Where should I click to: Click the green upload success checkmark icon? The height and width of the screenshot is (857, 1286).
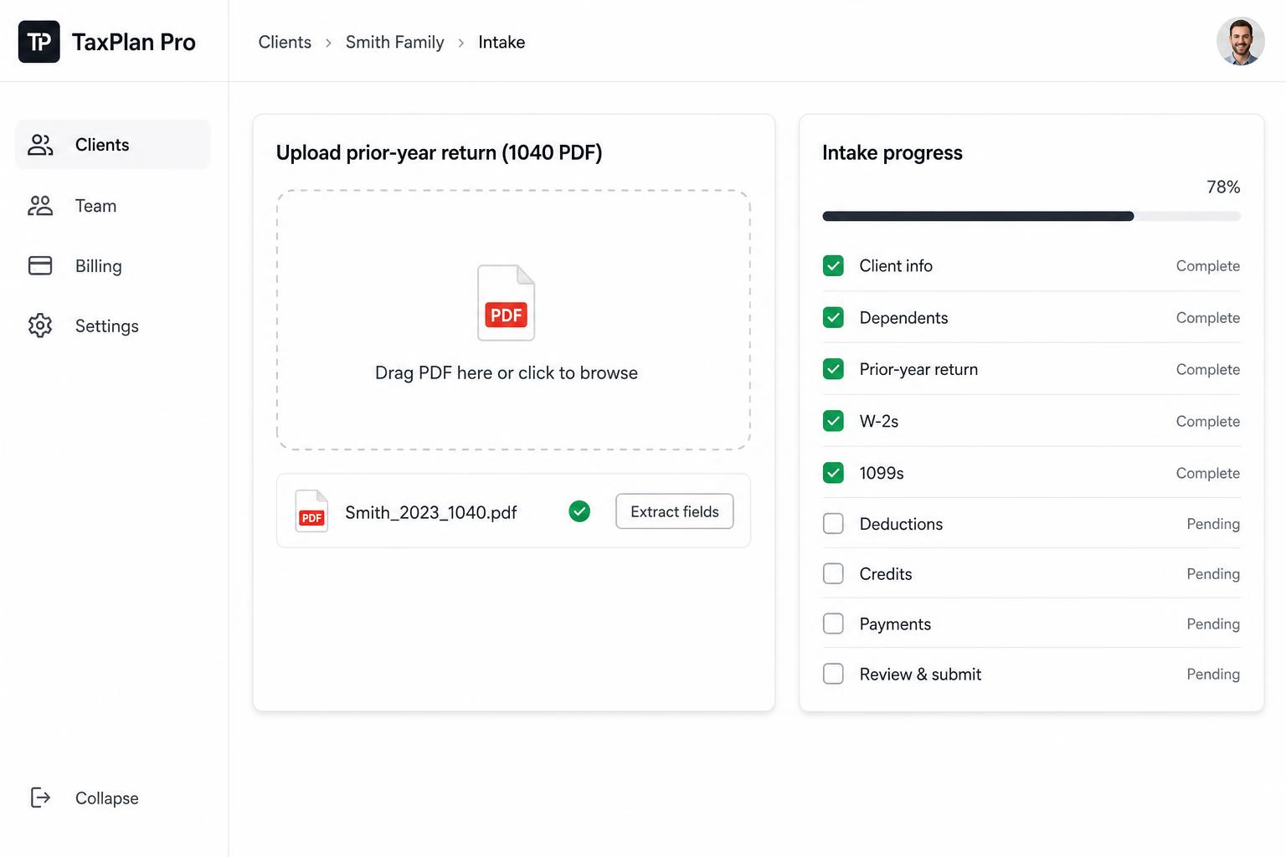click(579, 511)
